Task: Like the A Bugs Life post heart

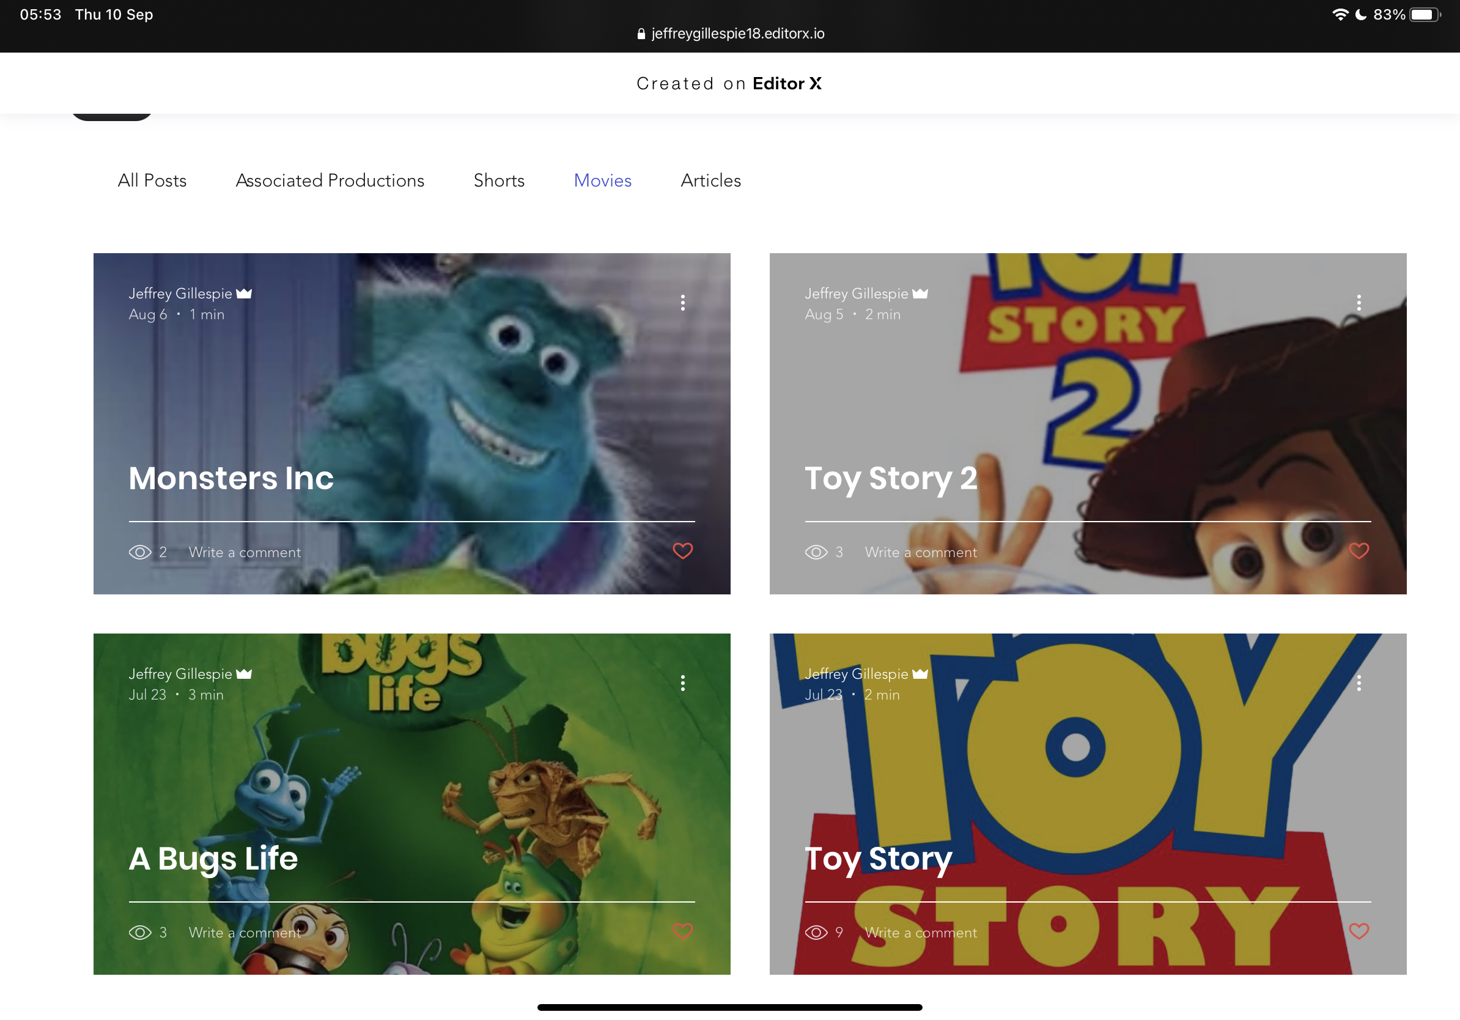Action: pos(682,931)
